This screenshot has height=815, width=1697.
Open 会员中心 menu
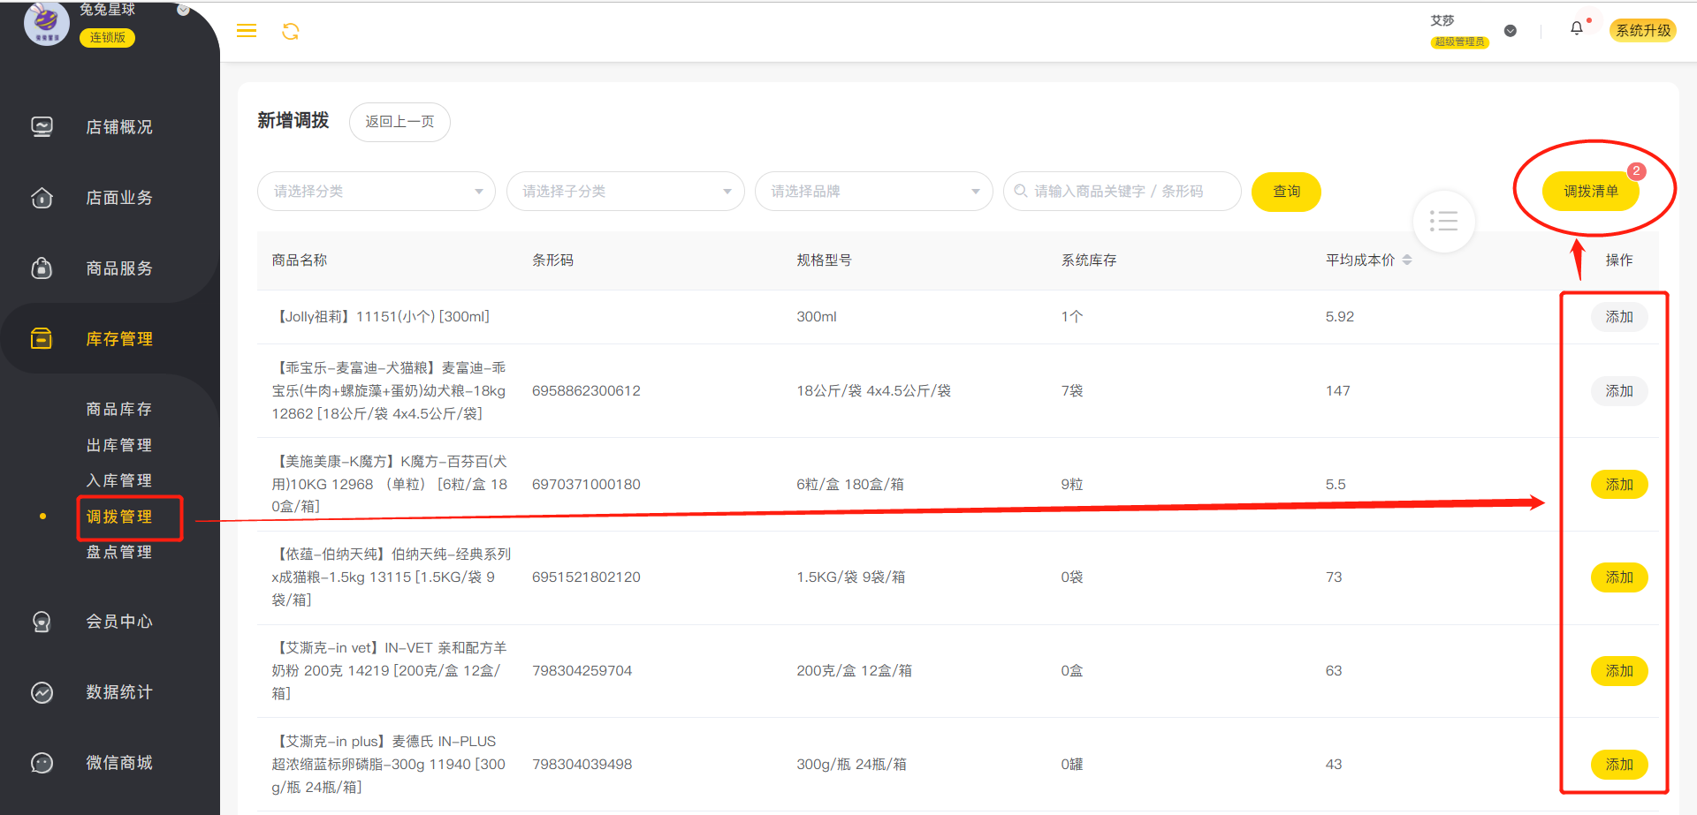(119, 622)
